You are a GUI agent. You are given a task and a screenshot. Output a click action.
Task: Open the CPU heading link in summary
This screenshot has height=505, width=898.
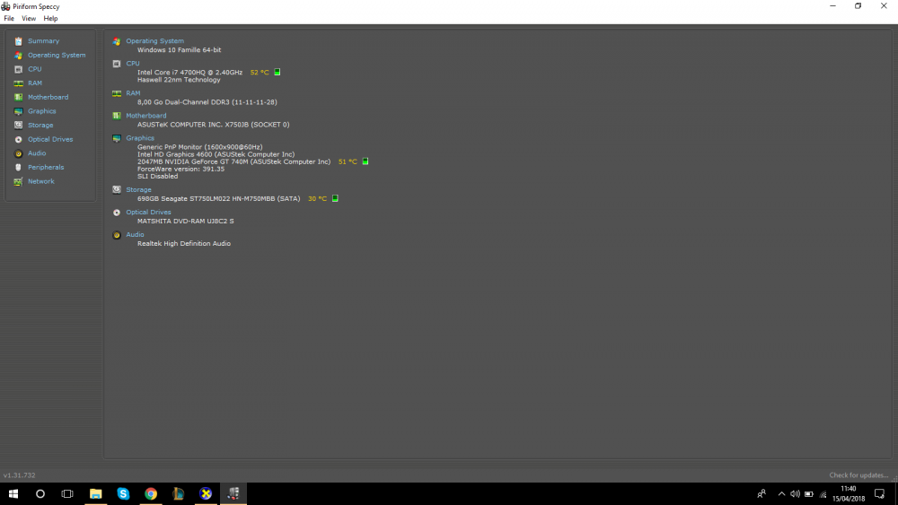[133, 64]
